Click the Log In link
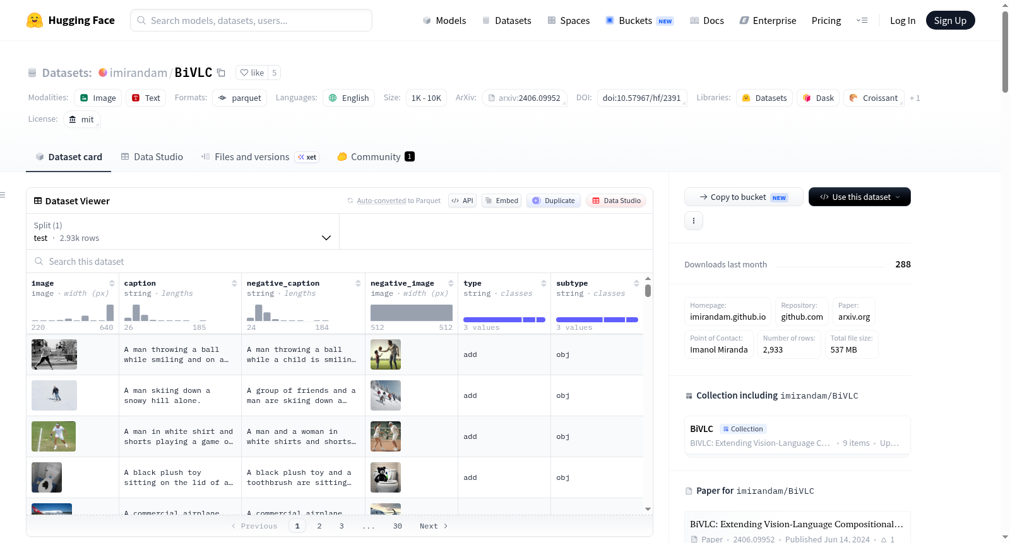 (x=903, y=20)
